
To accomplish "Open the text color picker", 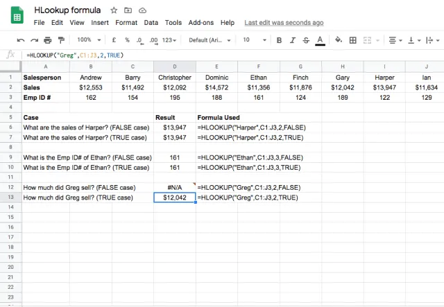I will coord(320,40).
